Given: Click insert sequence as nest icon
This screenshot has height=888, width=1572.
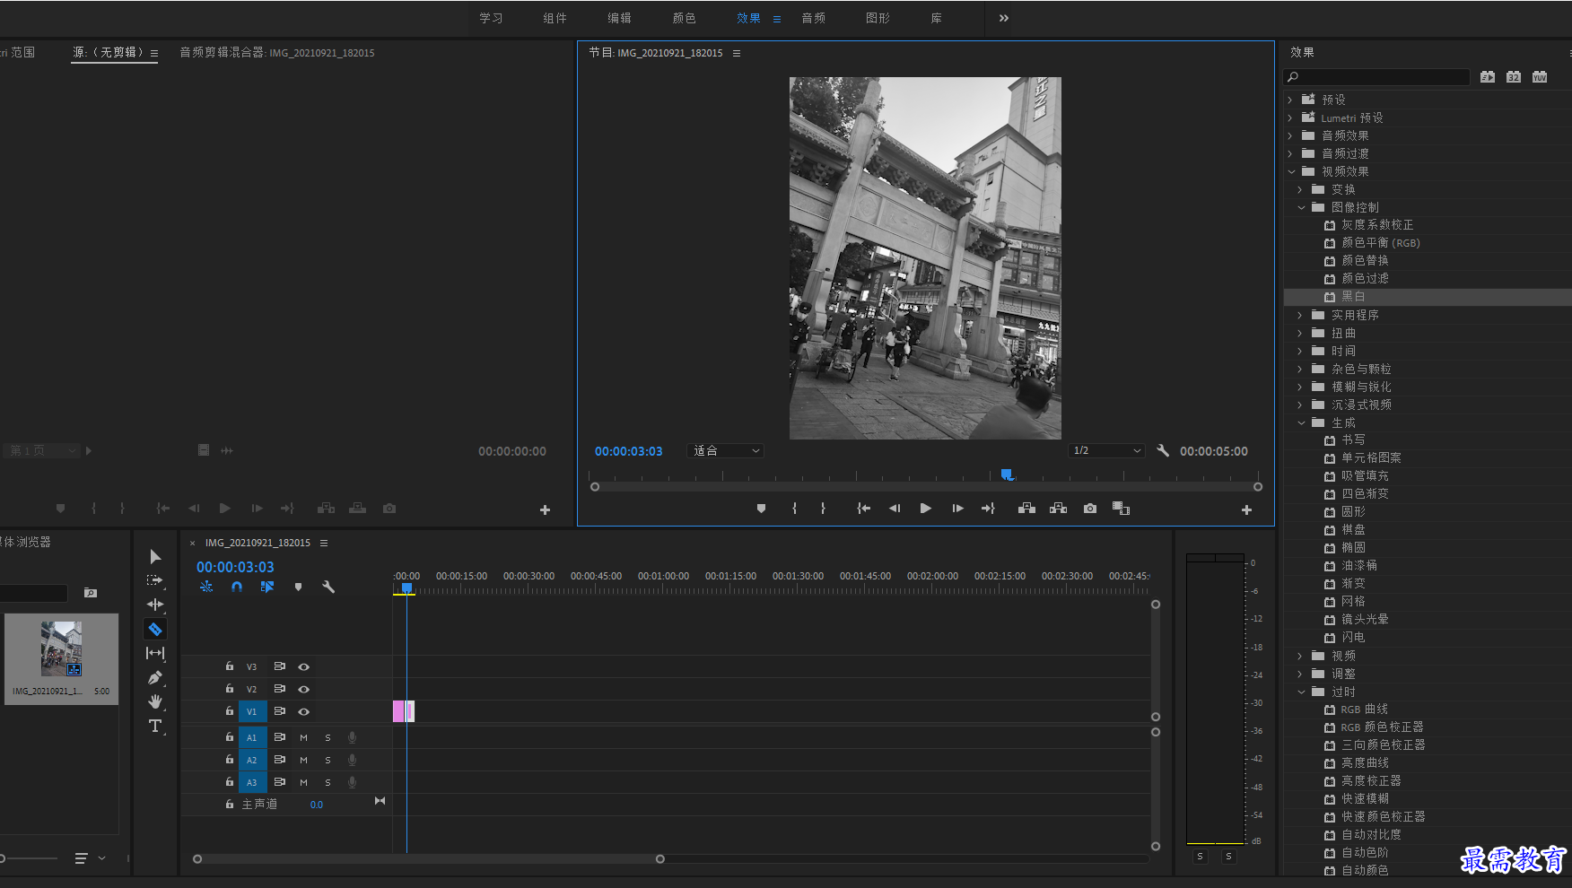Looking at the screenshot, I should (206, 587).
